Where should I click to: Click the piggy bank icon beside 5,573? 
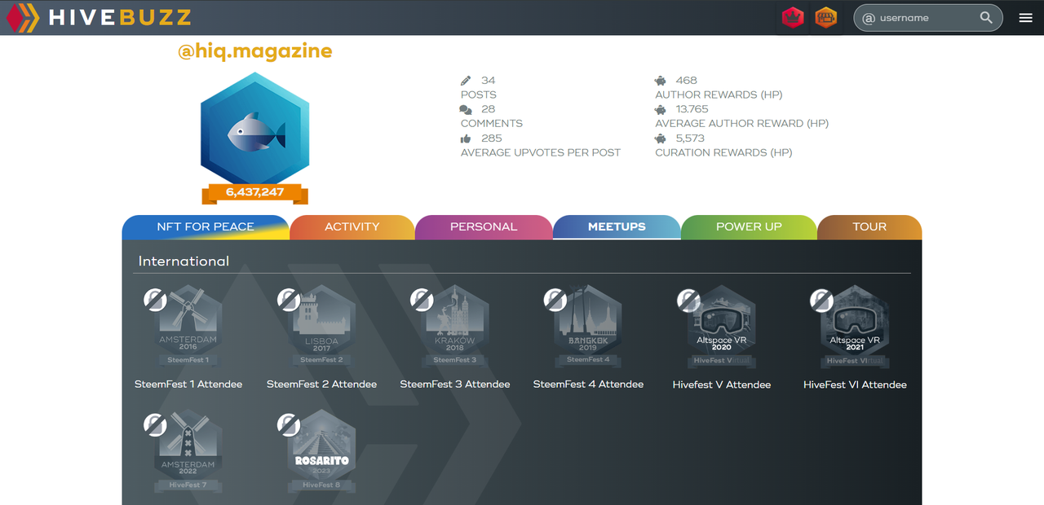click(661, 138)
